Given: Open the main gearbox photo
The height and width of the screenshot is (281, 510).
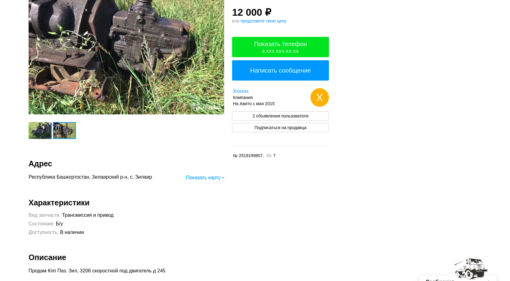Looking at the screenshot, I should (126, 57).
